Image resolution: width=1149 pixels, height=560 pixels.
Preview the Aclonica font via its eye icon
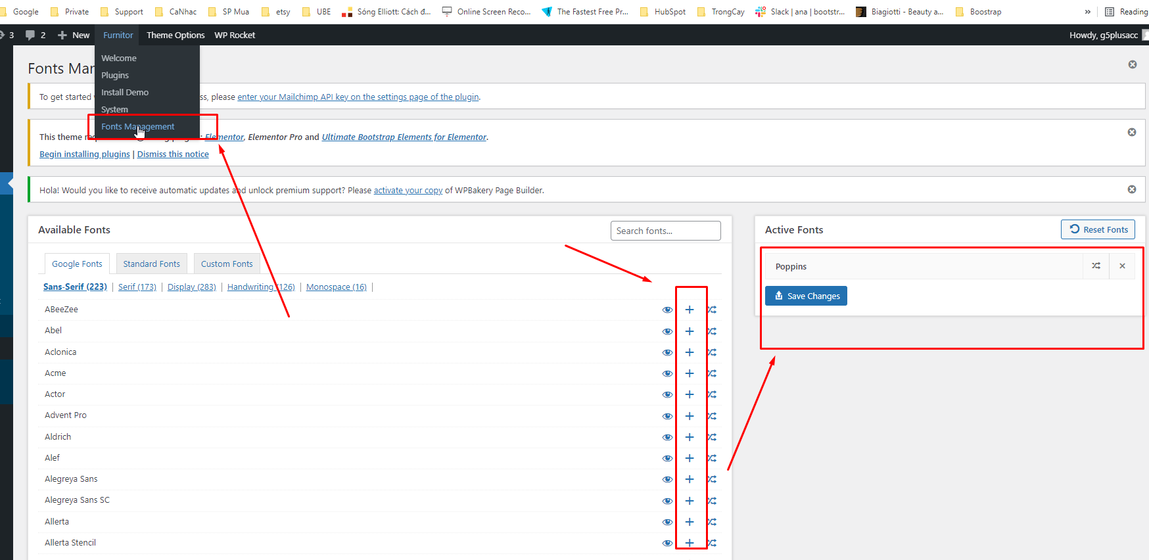pos(667,352)
